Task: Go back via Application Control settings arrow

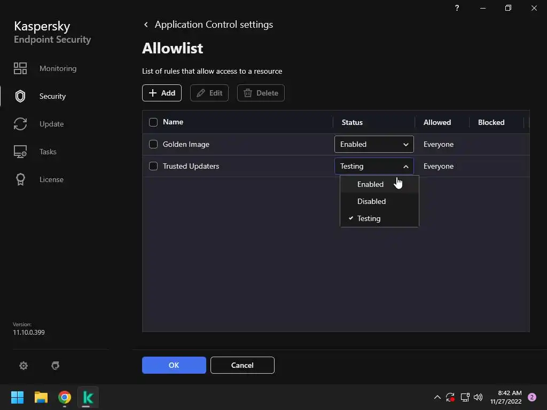Action: coord(146,25)
